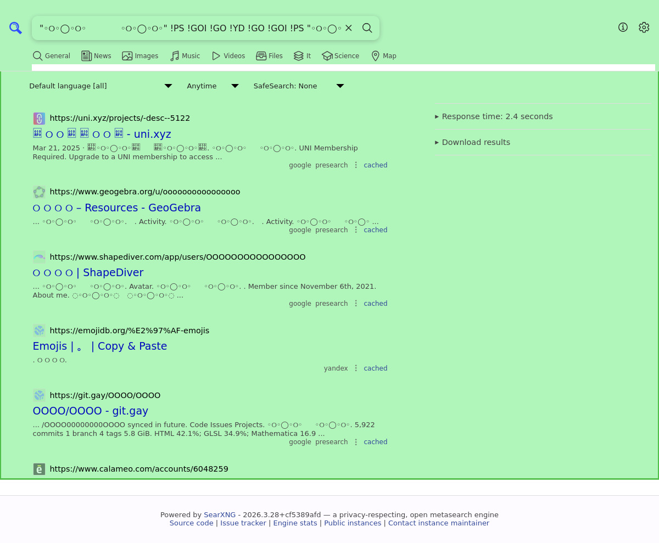The height and width of the screenshot is (543, 659).
Task: Open the Anytime time range dropdown
Action: click(x=212, y=86)
